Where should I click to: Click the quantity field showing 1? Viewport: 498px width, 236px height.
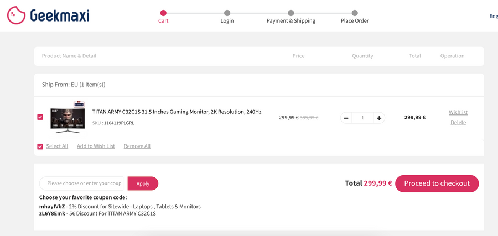coord(362,118)
